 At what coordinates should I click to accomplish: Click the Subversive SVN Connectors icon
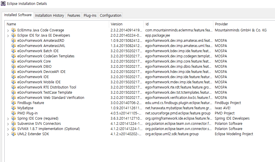14,124
